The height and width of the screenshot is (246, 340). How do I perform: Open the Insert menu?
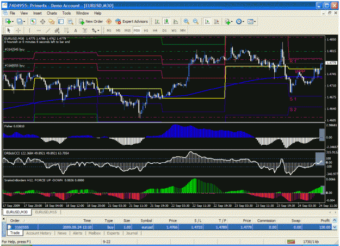click(x=38, y=13)
